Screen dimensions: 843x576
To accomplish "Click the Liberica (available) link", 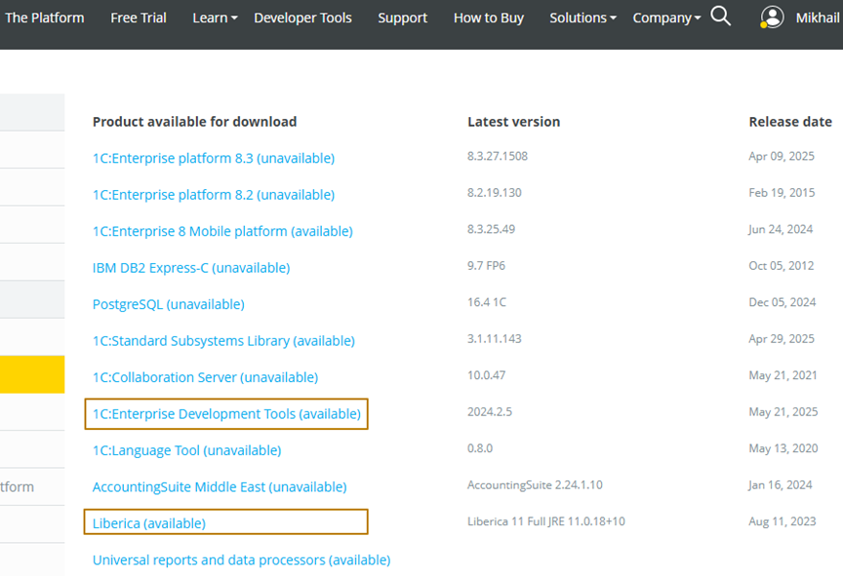I will (x=148, y=523).
